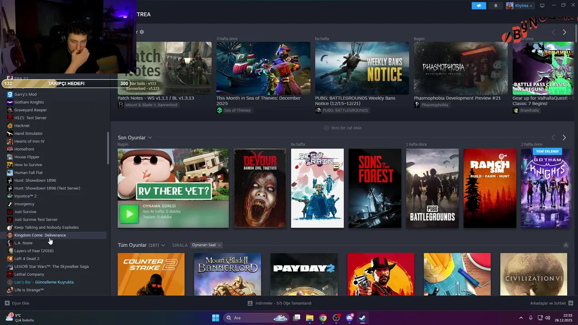
Task: Open the Counter-Strike 2 cover
Action: [x=151, y=274]
